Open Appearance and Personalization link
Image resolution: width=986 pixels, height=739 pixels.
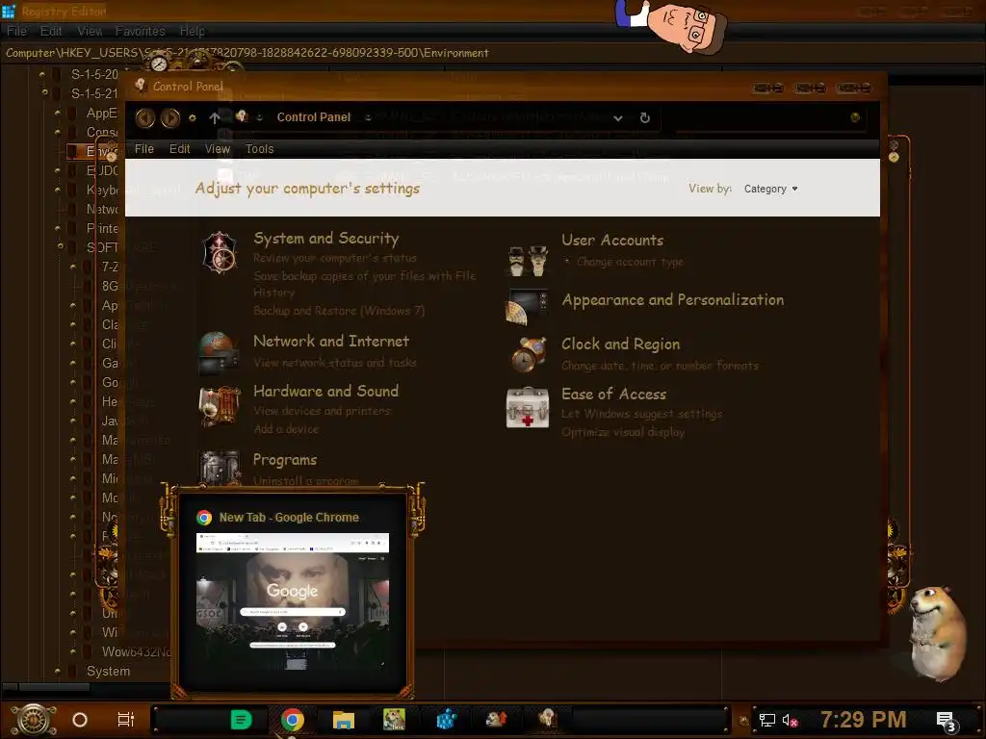673,300
